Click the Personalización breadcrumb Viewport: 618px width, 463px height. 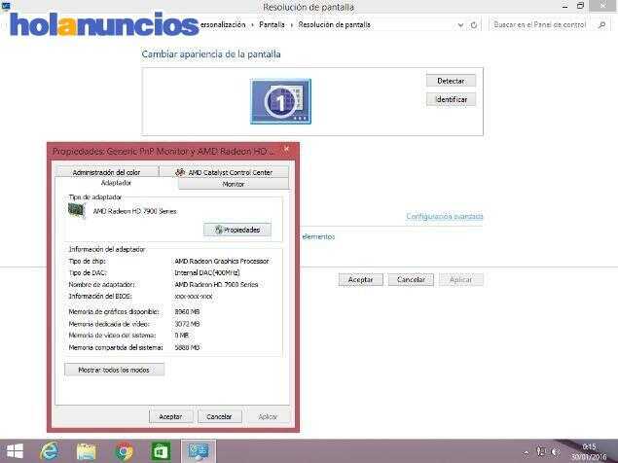[x=223, y=25]
